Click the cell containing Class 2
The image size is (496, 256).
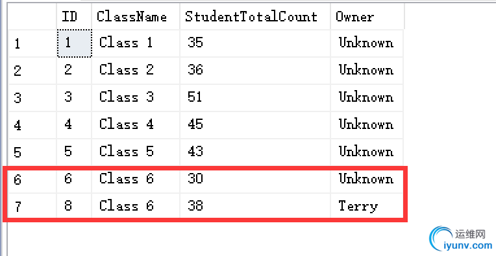[136, 71]
